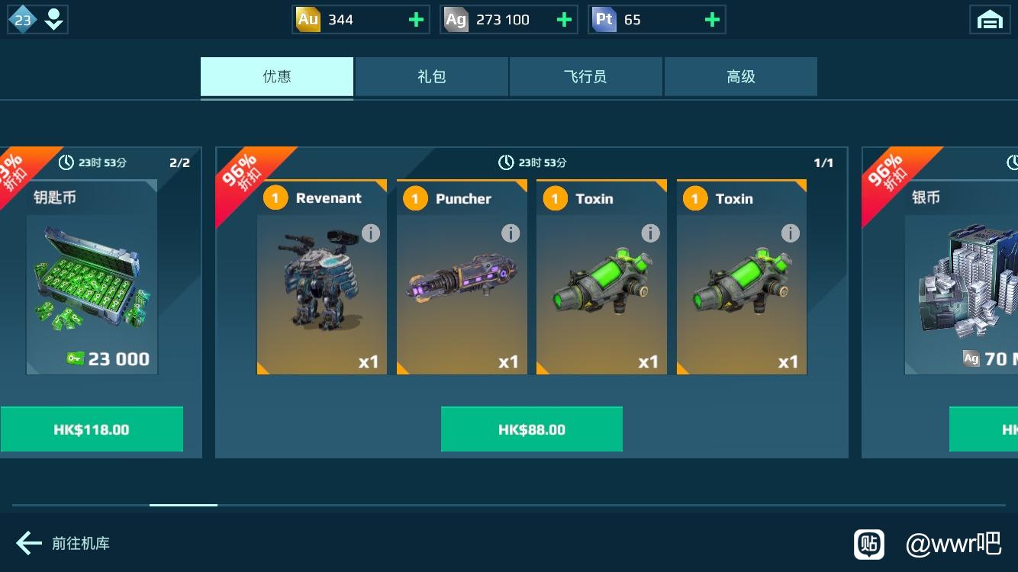Screen dimensions: 1018x572
Task: Purchase the key coins for HK$118.00
Action: [92, 429]
